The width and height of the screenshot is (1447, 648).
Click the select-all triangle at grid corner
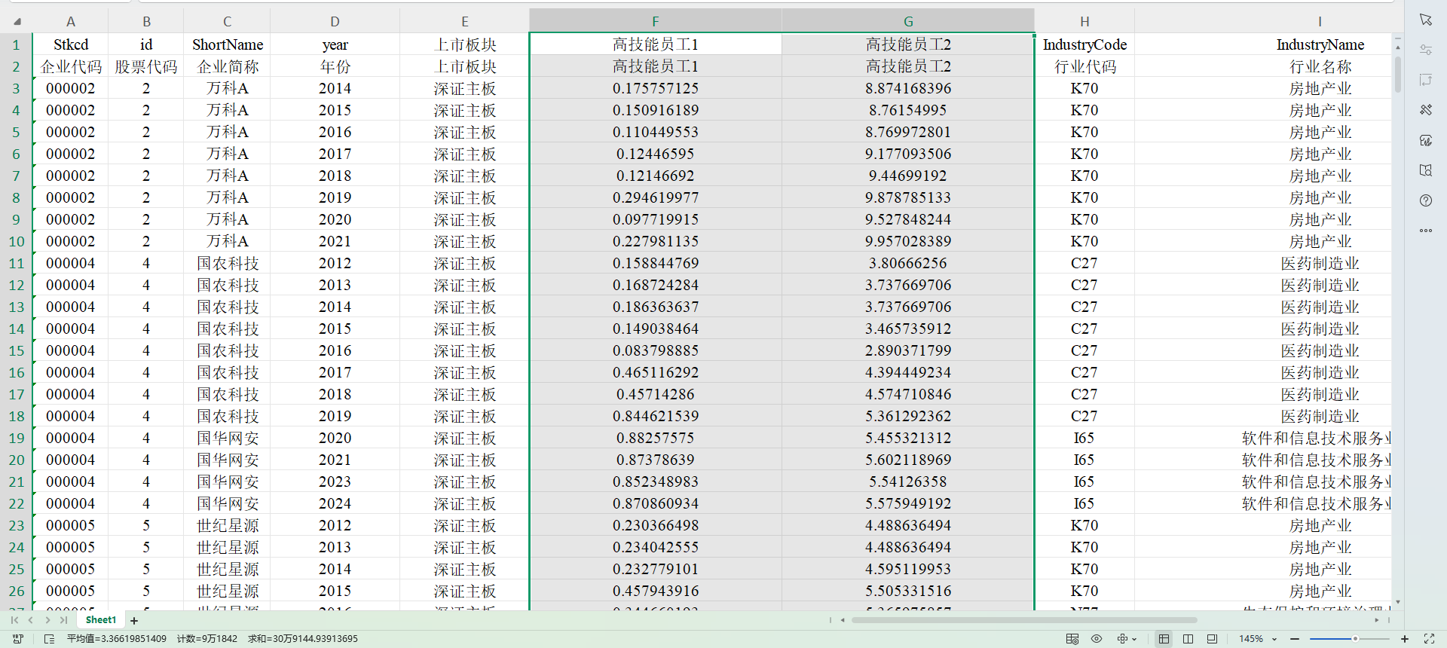coord(17,22)
